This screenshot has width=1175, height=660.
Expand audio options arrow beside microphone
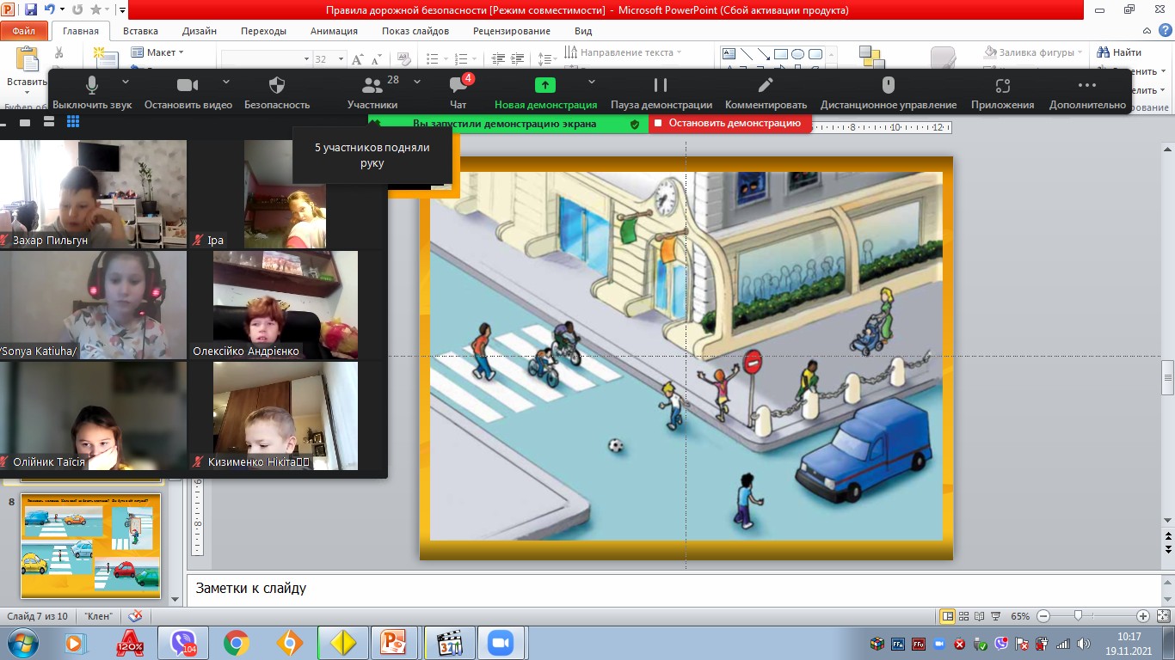126,82
